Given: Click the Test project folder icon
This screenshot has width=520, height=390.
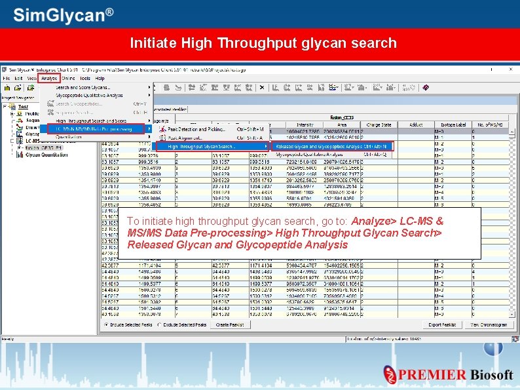Looking at the screenshot, I should pyautogui.click(x=12, y=107).
